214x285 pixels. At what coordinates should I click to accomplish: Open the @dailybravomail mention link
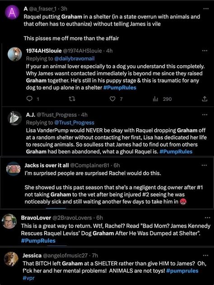tap(74, 59)
